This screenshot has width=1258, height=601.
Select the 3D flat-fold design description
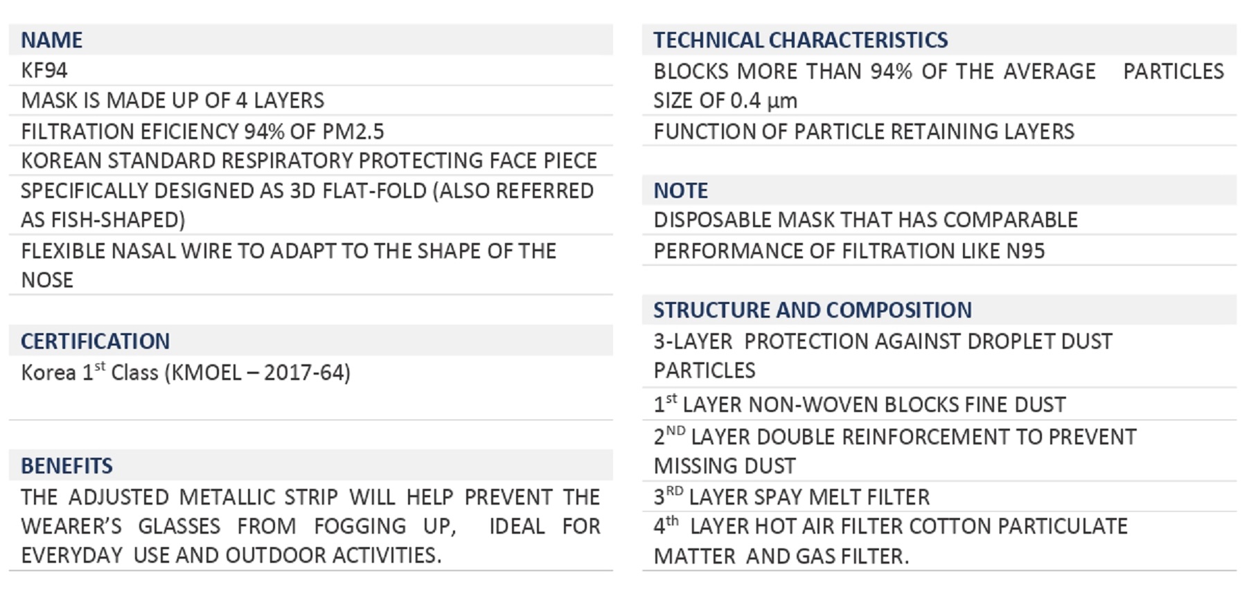(x=307, y=206)
